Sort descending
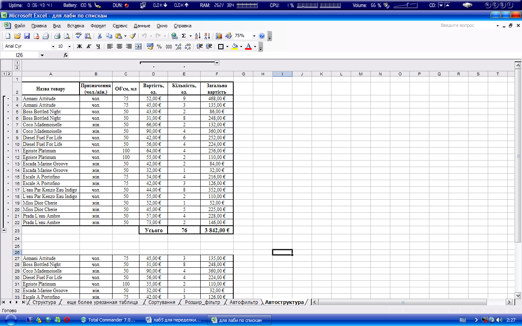 207,36
